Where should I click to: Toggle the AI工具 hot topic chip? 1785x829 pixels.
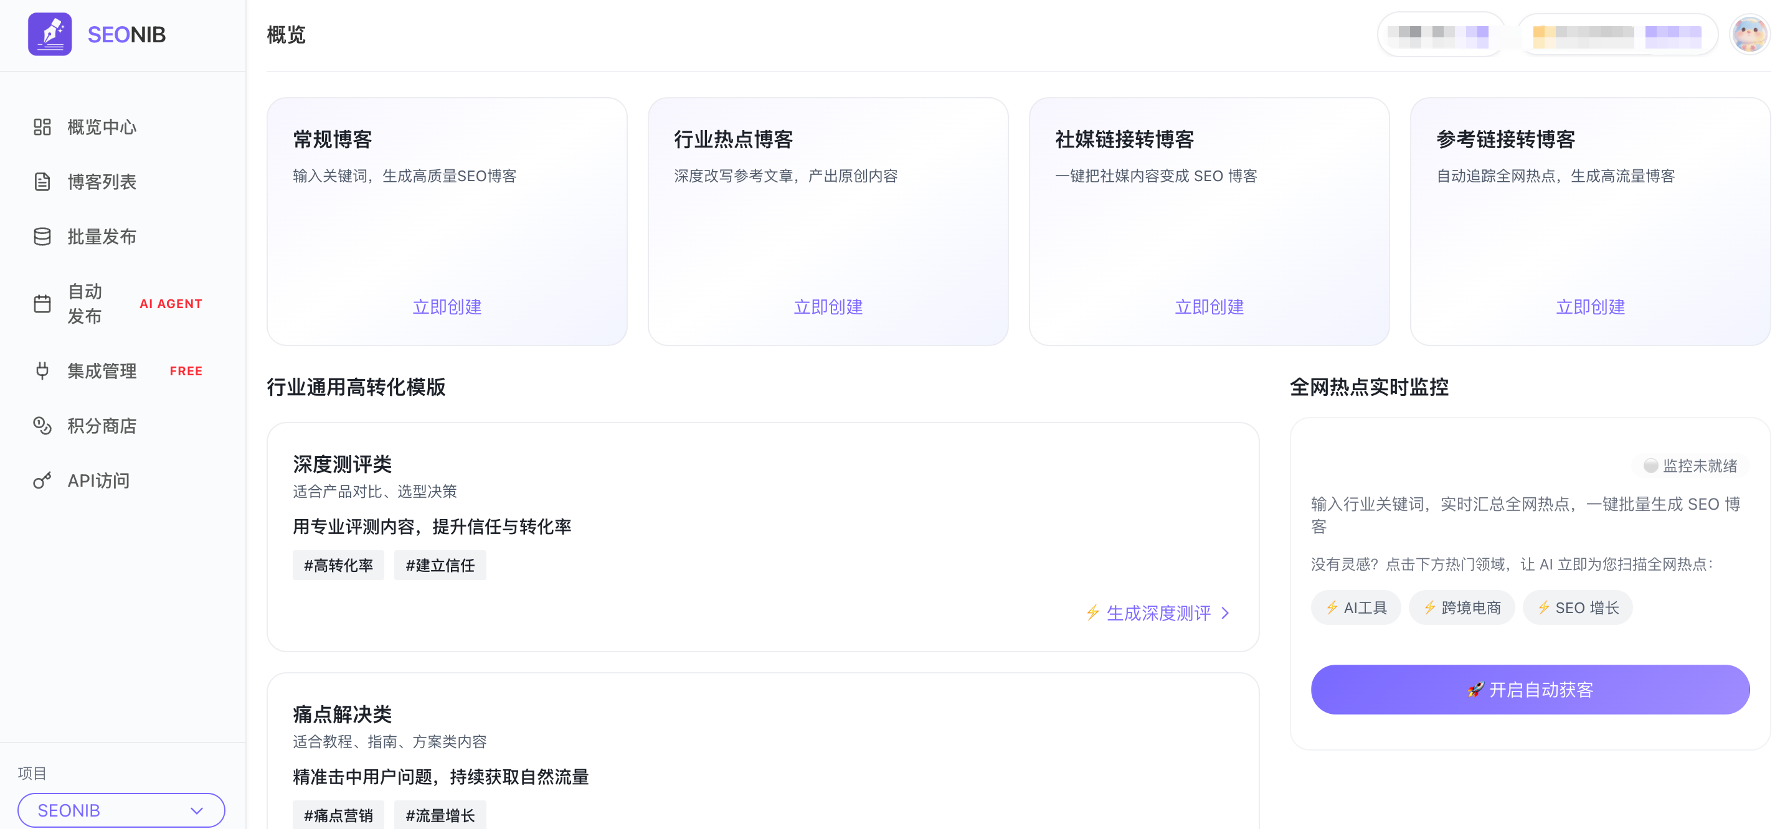click(1355, 607)
